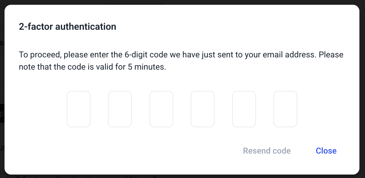Click the "2-factor authentication" dialog heading
This screenshot has height=178, width=365.
point(68,27)
